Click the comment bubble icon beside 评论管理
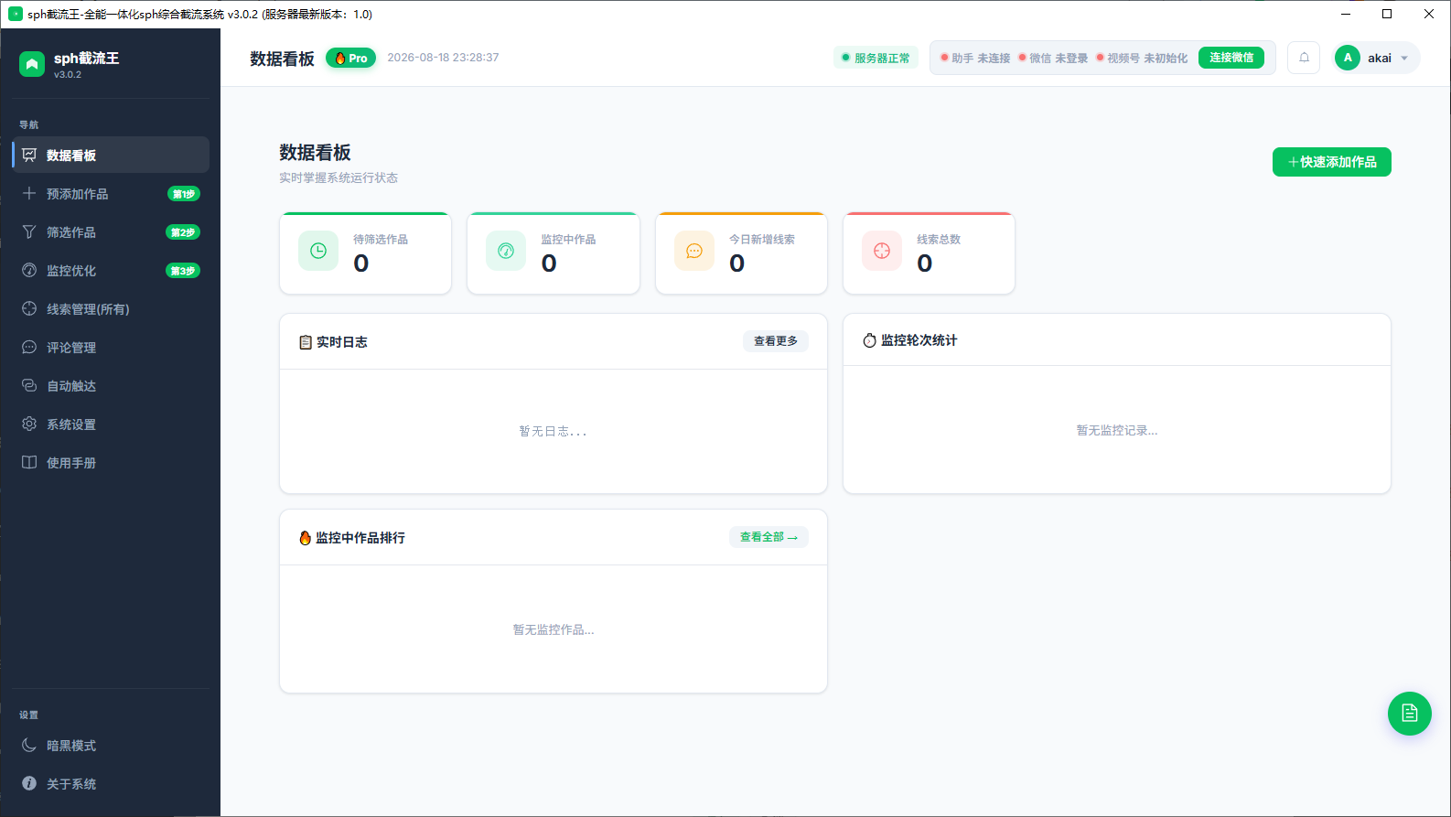Image resolution: width=1451 pixels, height=817 pixels. pos(29,347)
